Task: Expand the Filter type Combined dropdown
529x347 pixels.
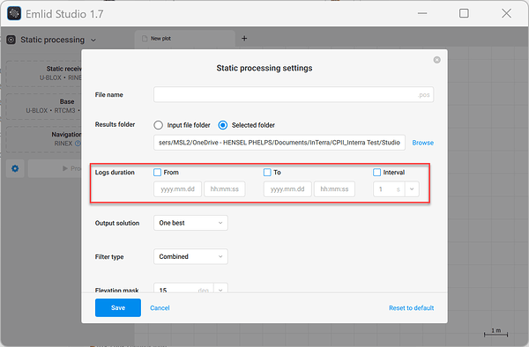Action: pos(190,256)
